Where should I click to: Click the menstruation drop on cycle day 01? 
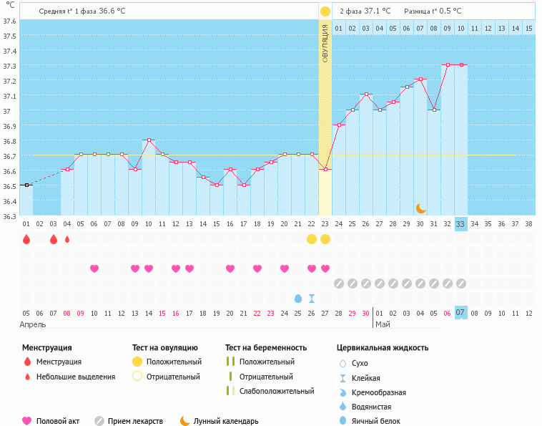pos(26,239)
